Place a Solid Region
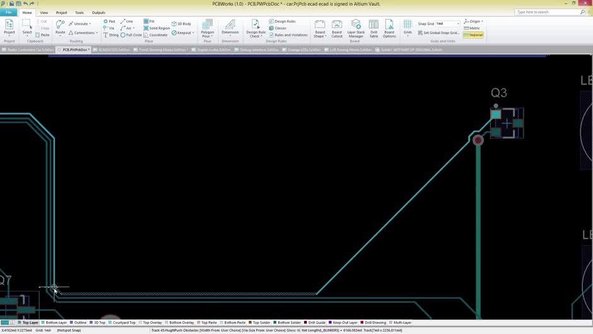593x334 pixels. pos(156,28)
